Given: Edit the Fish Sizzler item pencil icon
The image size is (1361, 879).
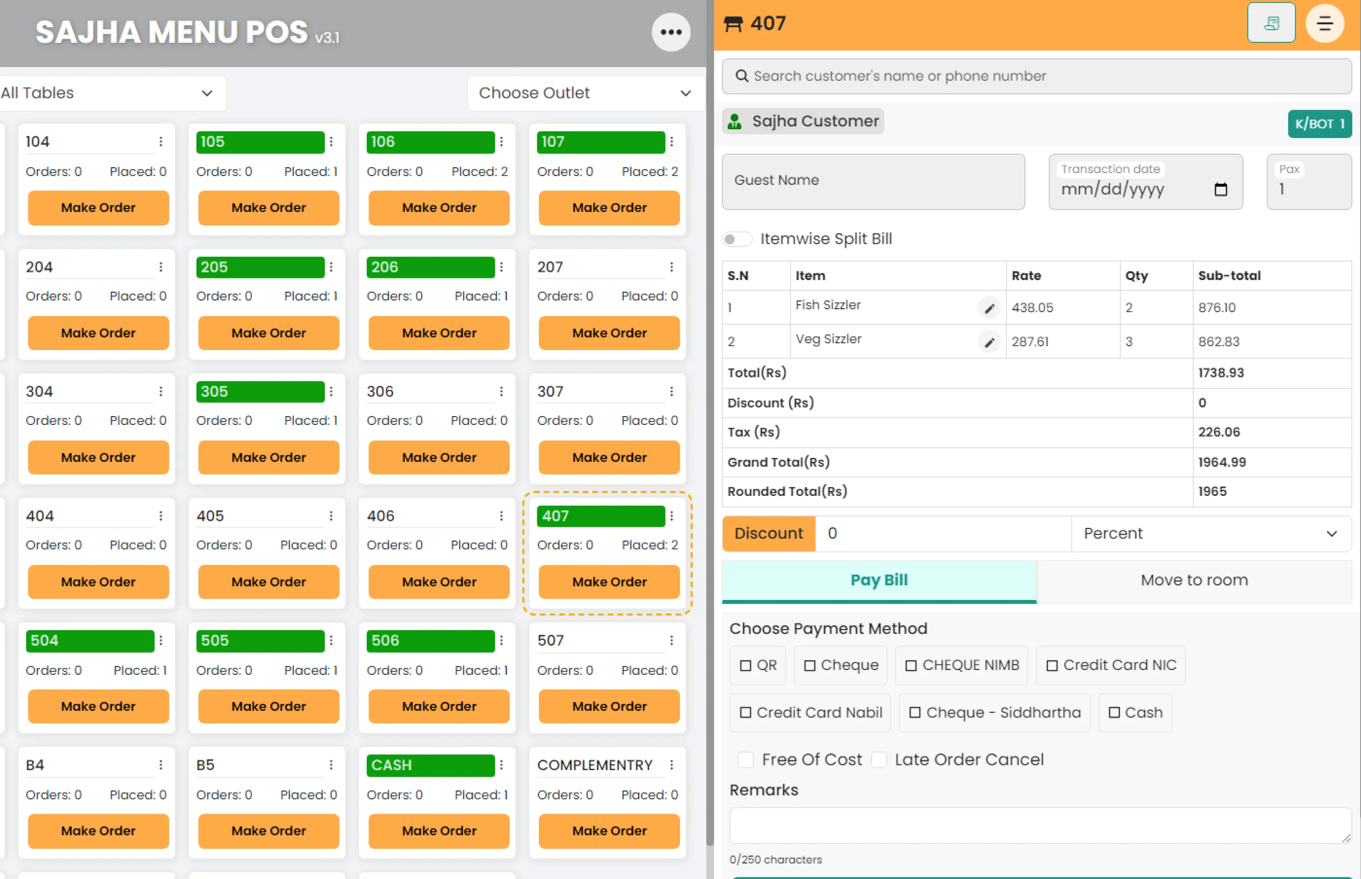Looking at the screenshot, I should pos(989,308).
